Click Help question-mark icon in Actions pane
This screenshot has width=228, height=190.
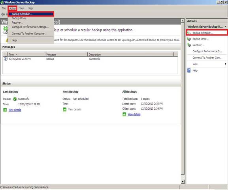pos(189,70)
